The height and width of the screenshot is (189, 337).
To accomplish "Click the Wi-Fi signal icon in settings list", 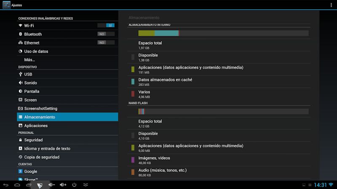I will (20, 26).
